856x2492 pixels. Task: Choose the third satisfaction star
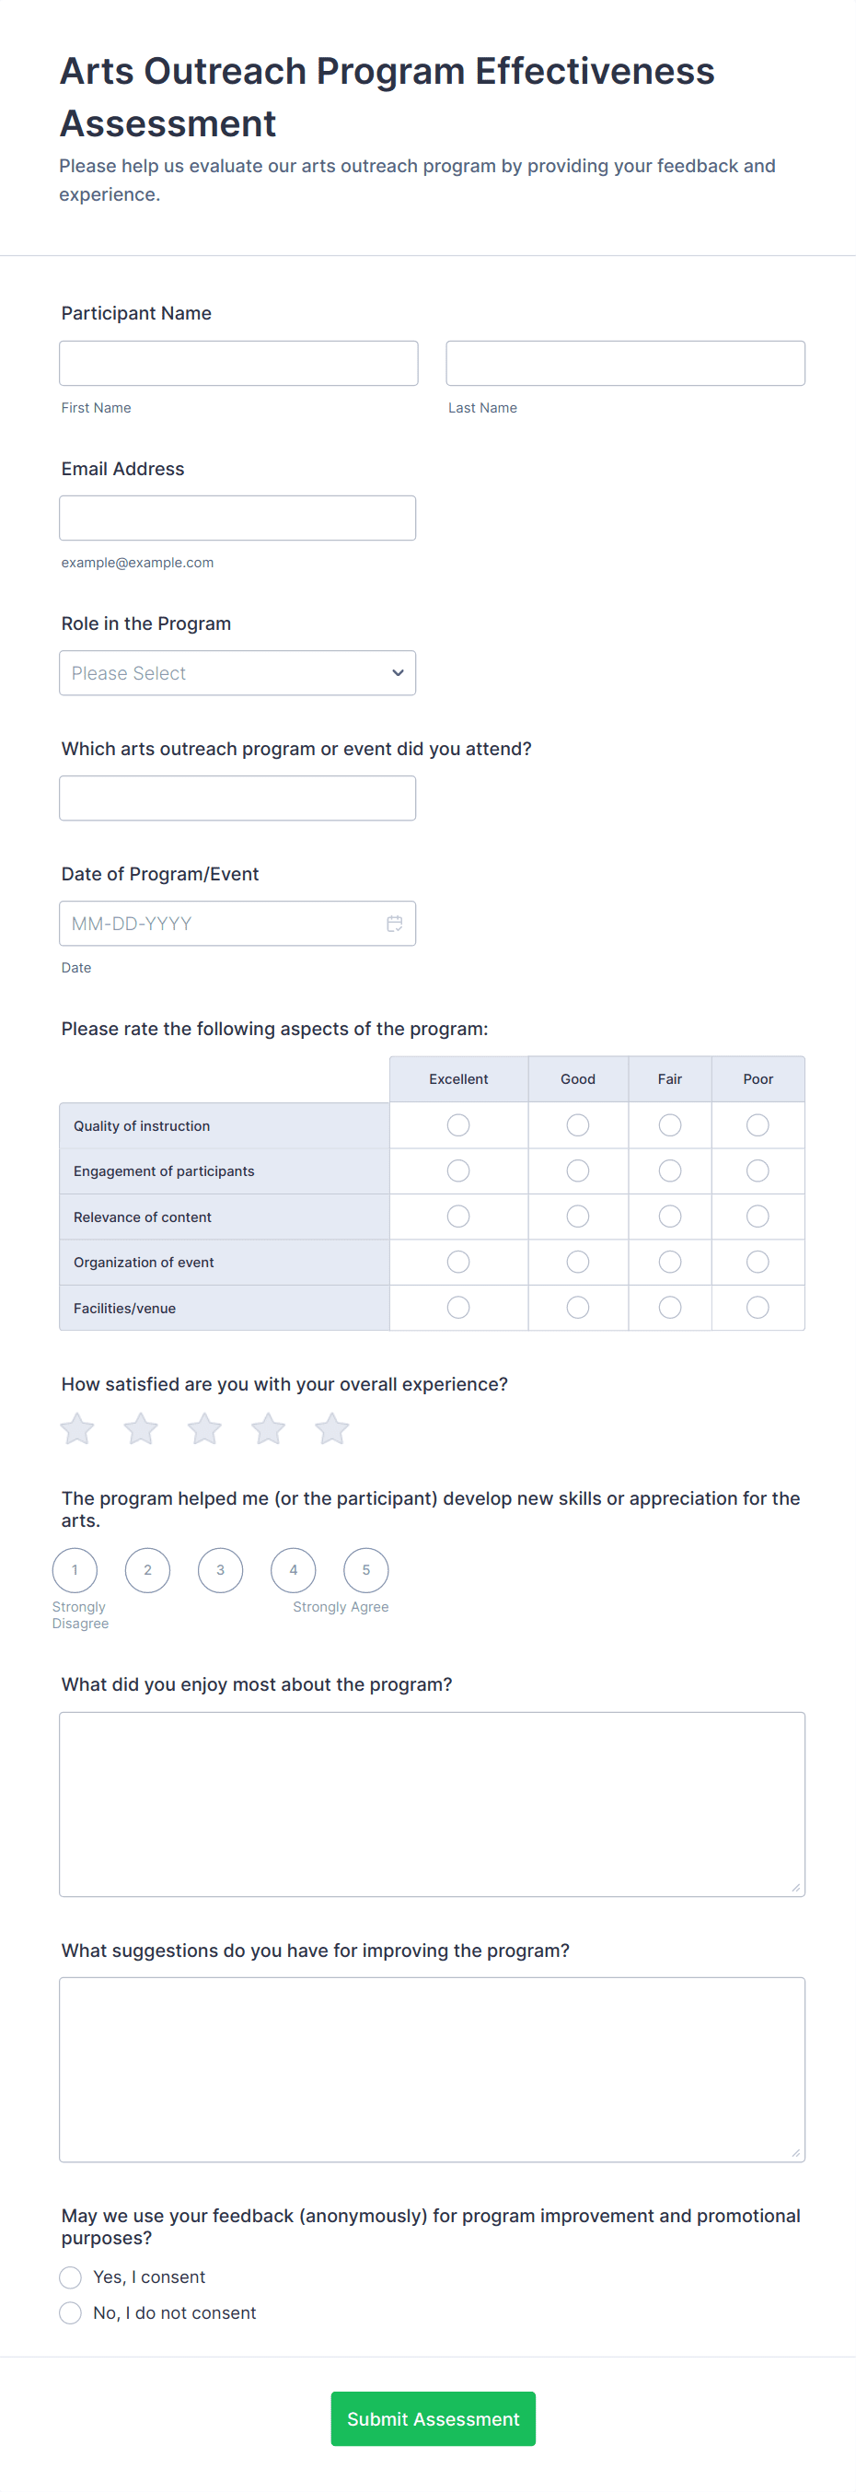coord(204,1429)
